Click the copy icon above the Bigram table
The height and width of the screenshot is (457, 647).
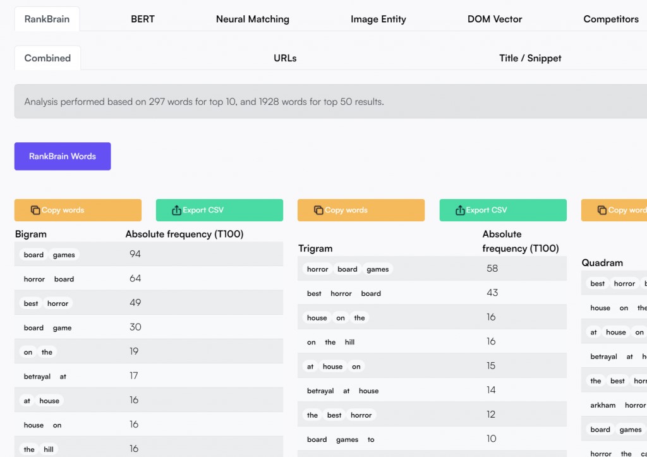click(35, 210)
